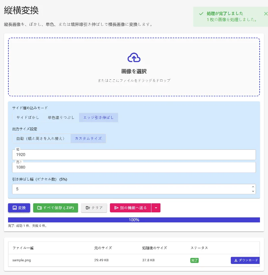268x275 pixels.
Task: Select サイドぼかし mode
Action: 28,118
